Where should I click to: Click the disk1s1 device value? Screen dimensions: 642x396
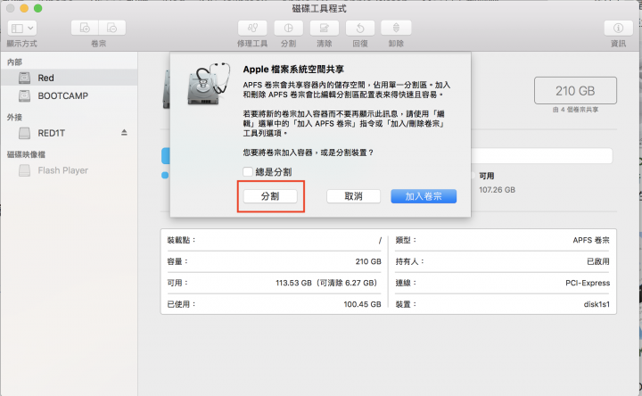pyautogui.click(x=597, y=304)
